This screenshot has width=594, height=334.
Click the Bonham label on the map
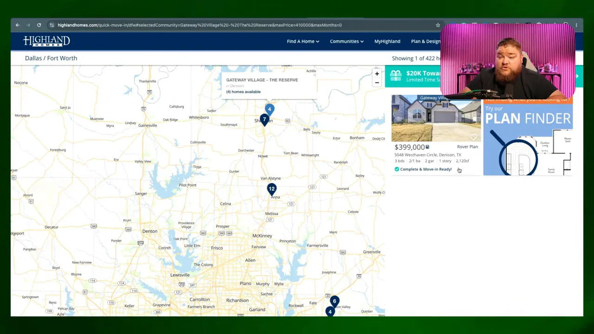357,138
